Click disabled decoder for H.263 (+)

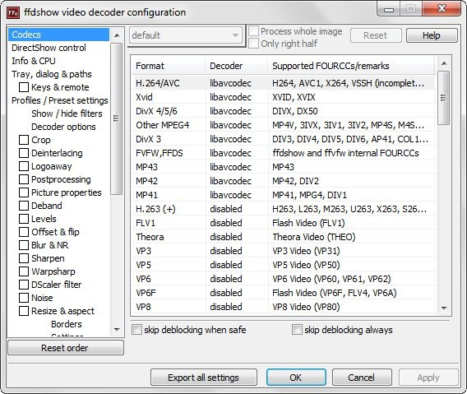click(226, 209)
